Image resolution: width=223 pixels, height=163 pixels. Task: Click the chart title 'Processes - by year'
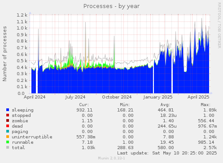(111, 6)
